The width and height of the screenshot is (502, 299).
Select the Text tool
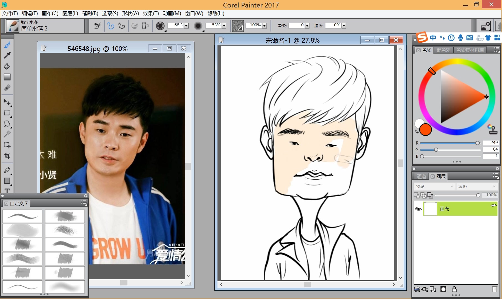click(7, 191)
